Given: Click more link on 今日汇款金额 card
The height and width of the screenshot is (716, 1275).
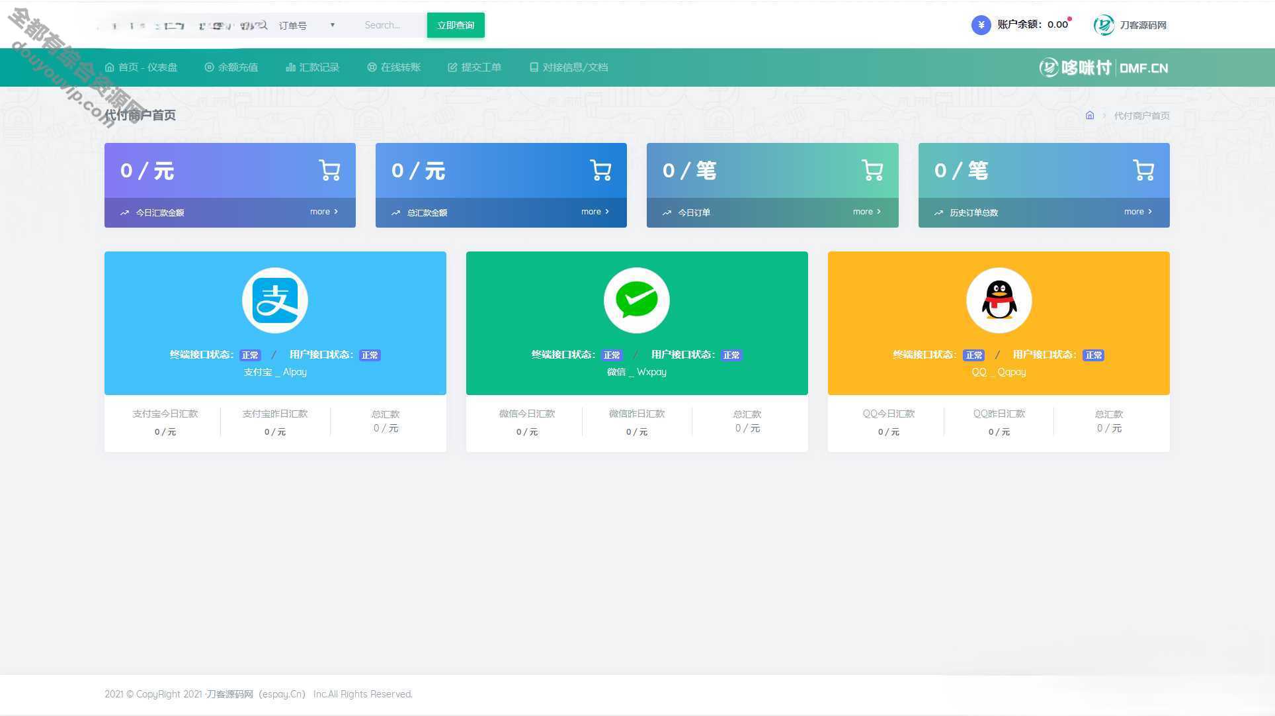Looking at the screenshot, I should pos(324,212).
